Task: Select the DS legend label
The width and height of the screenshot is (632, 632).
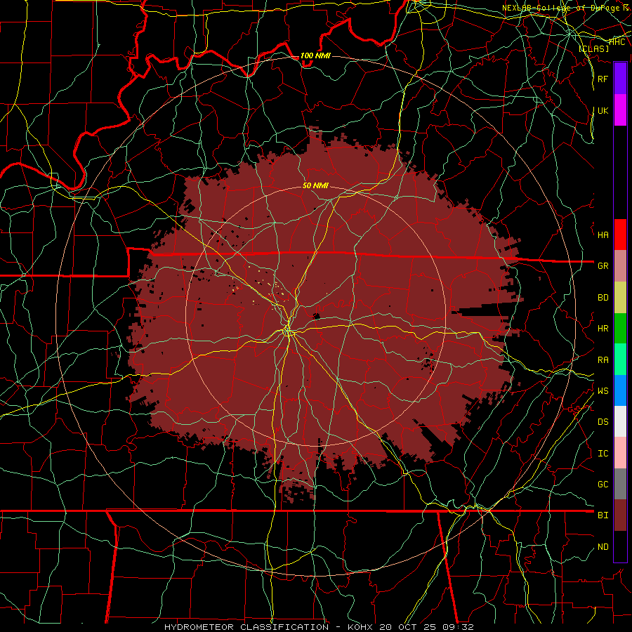Action: pyautogui.click(x=603, y=422)
